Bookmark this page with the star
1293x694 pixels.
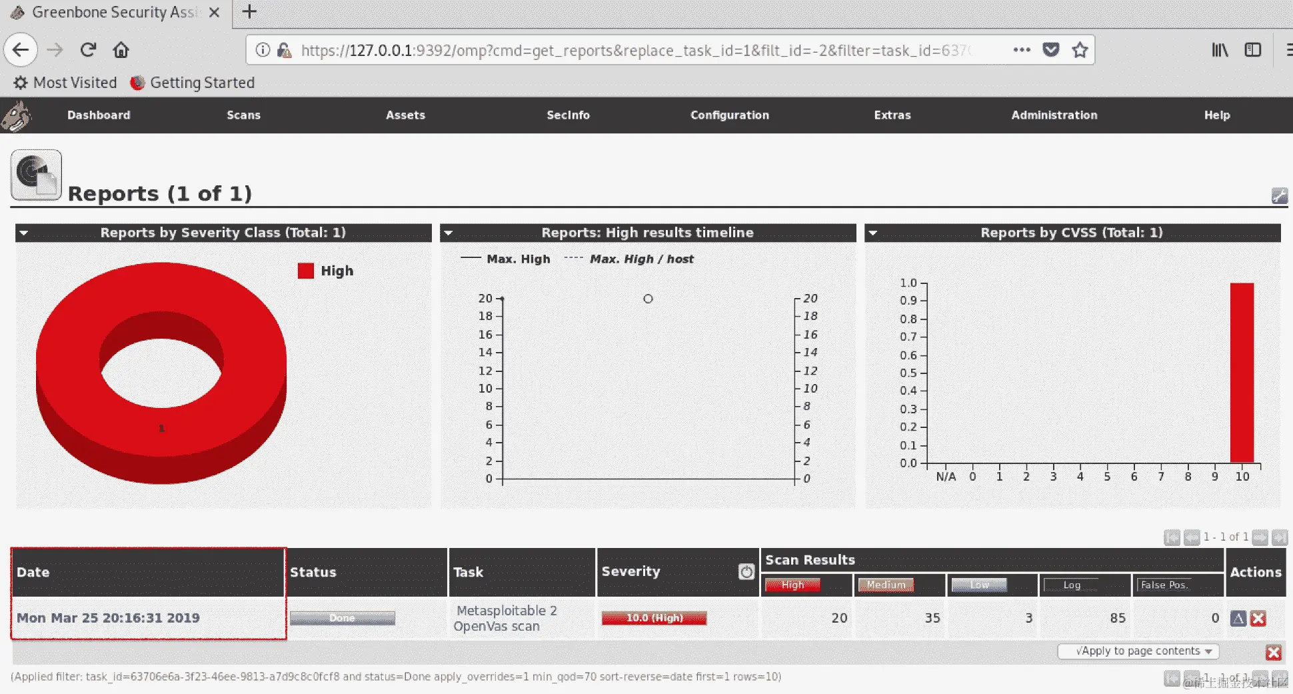point(1080,50)
